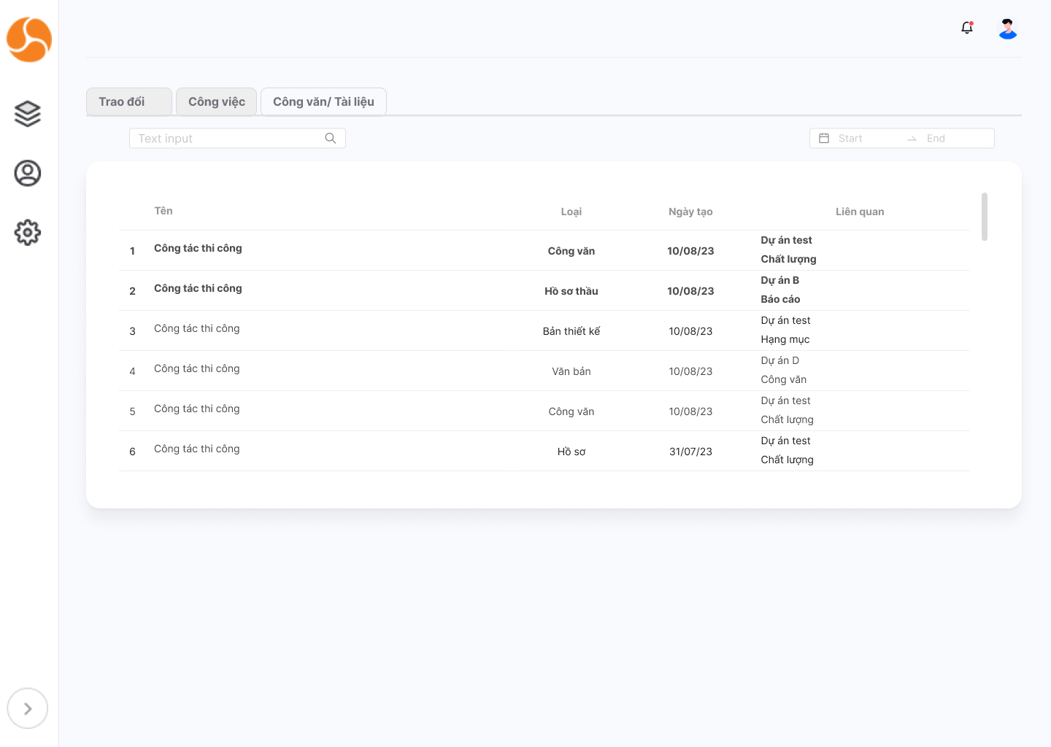Click the table's vertical scrollbar
This screenshot has width=1051, height=747.
pyautogui.click(x=985, y=217)
